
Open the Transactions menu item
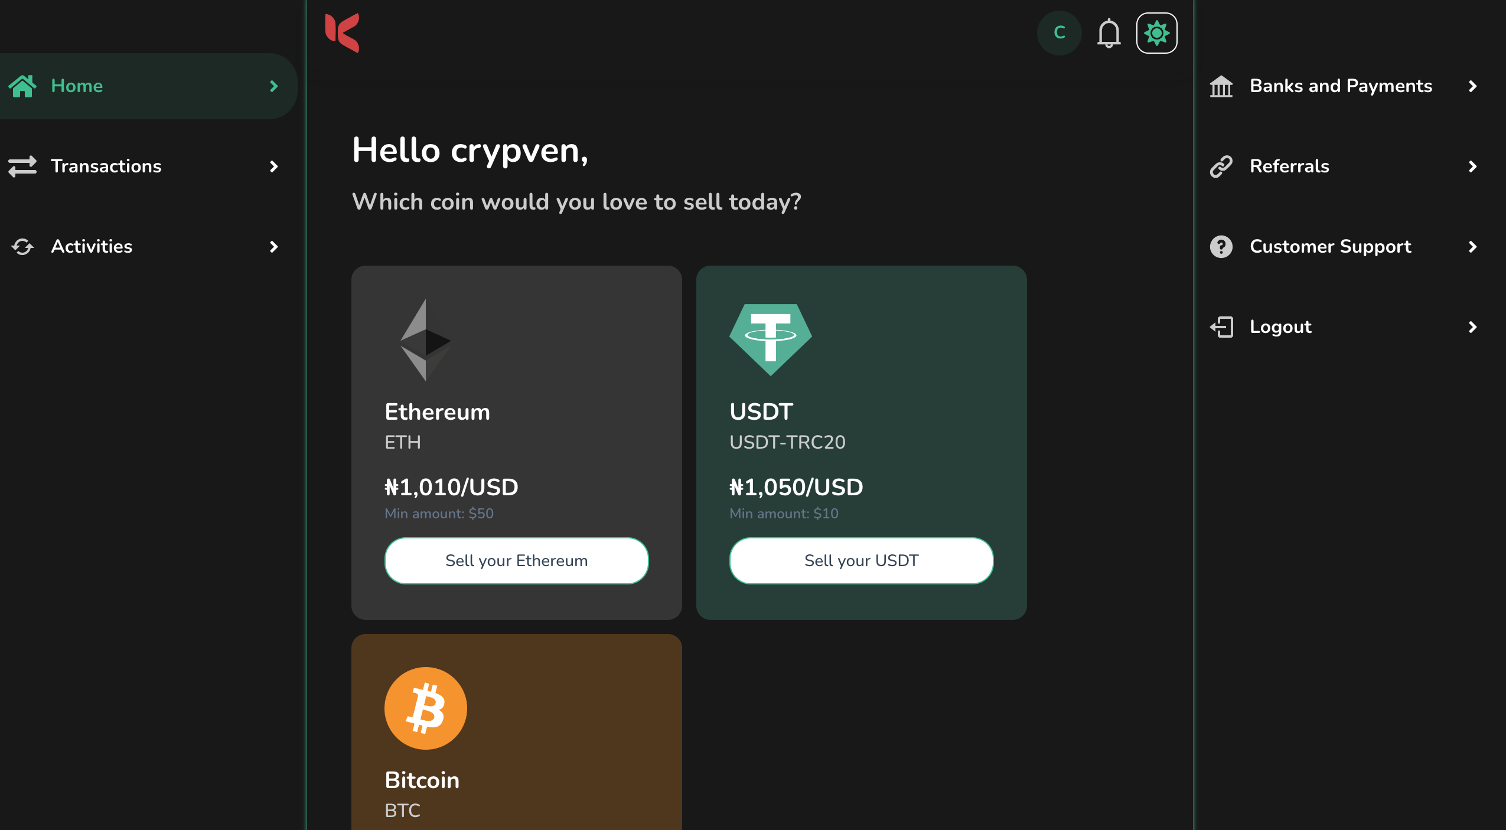click(107, 166)
